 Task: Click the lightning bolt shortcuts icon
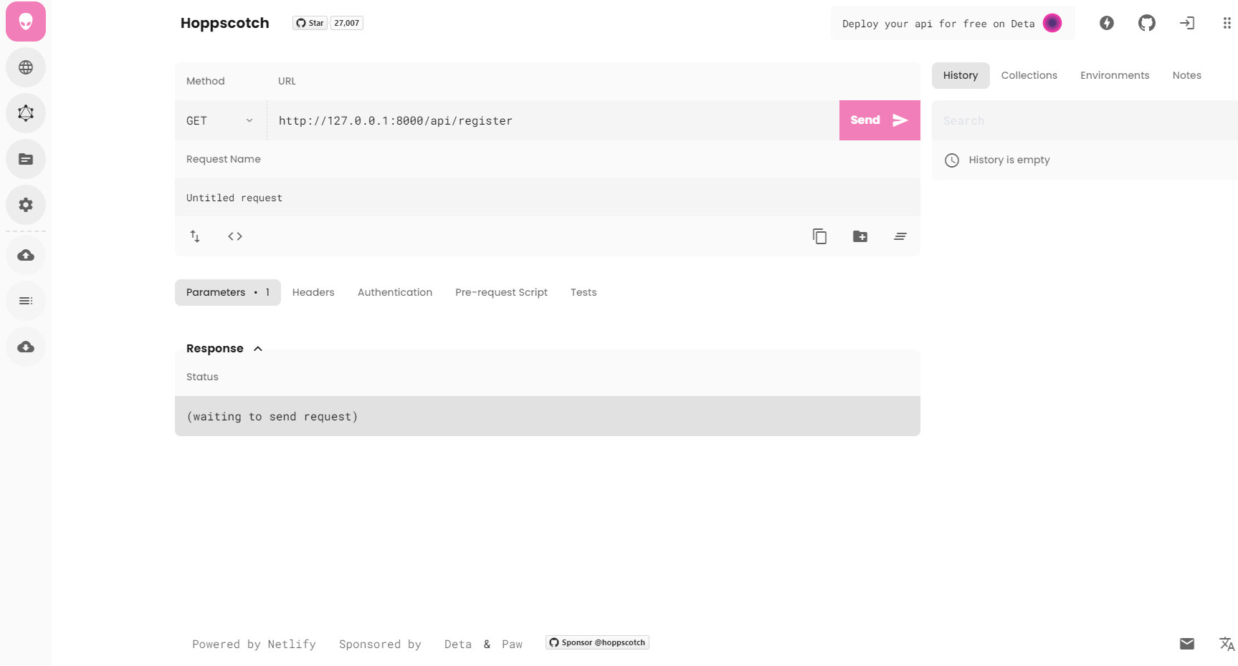click(1107, 23)
